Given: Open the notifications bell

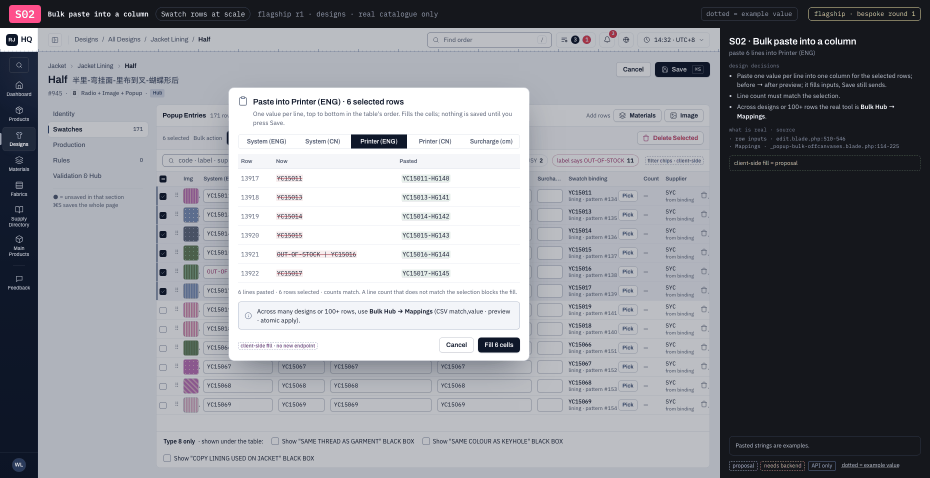Looking at the screenshot, I should tap(607, 40).
